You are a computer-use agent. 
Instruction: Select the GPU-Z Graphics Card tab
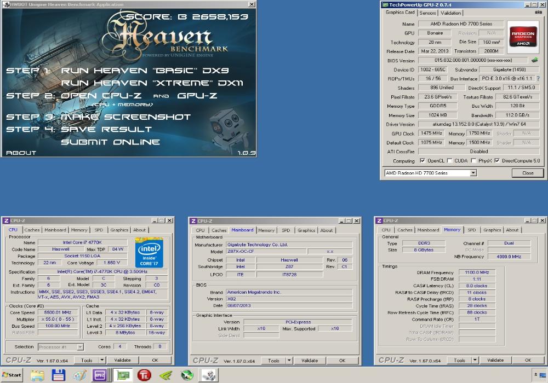pos(400,12)
